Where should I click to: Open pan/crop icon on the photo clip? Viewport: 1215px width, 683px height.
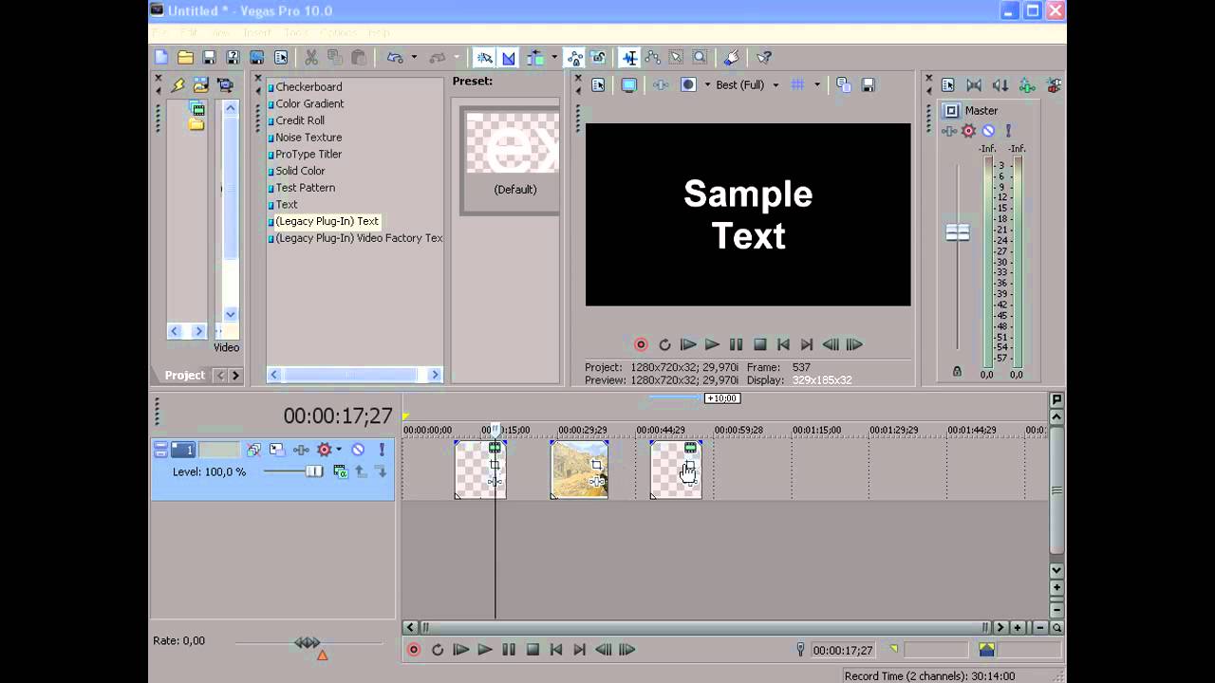pyautogui.click(x=596, y=465)
